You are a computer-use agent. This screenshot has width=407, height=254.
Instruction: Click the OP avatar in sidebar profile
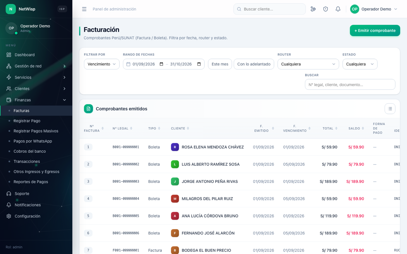click(x=11, y=28)
